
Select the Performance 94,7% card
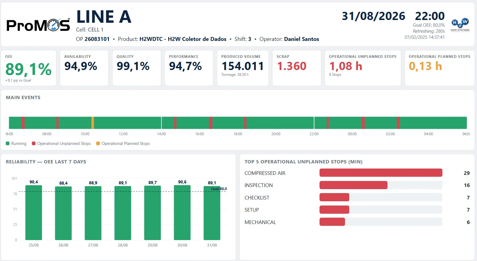[189, 68]
